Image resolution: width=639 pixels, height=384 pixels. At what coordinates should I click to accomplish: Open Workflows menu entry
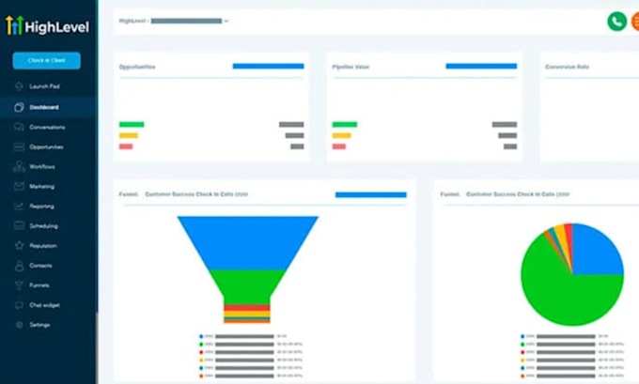(42, 166)
